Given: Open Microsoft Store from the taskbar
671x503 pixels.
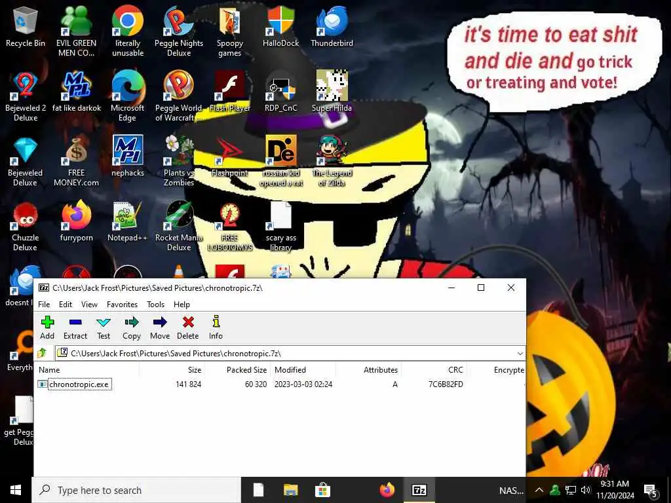Looking at the screenshot, I should [x=322, y=490].
